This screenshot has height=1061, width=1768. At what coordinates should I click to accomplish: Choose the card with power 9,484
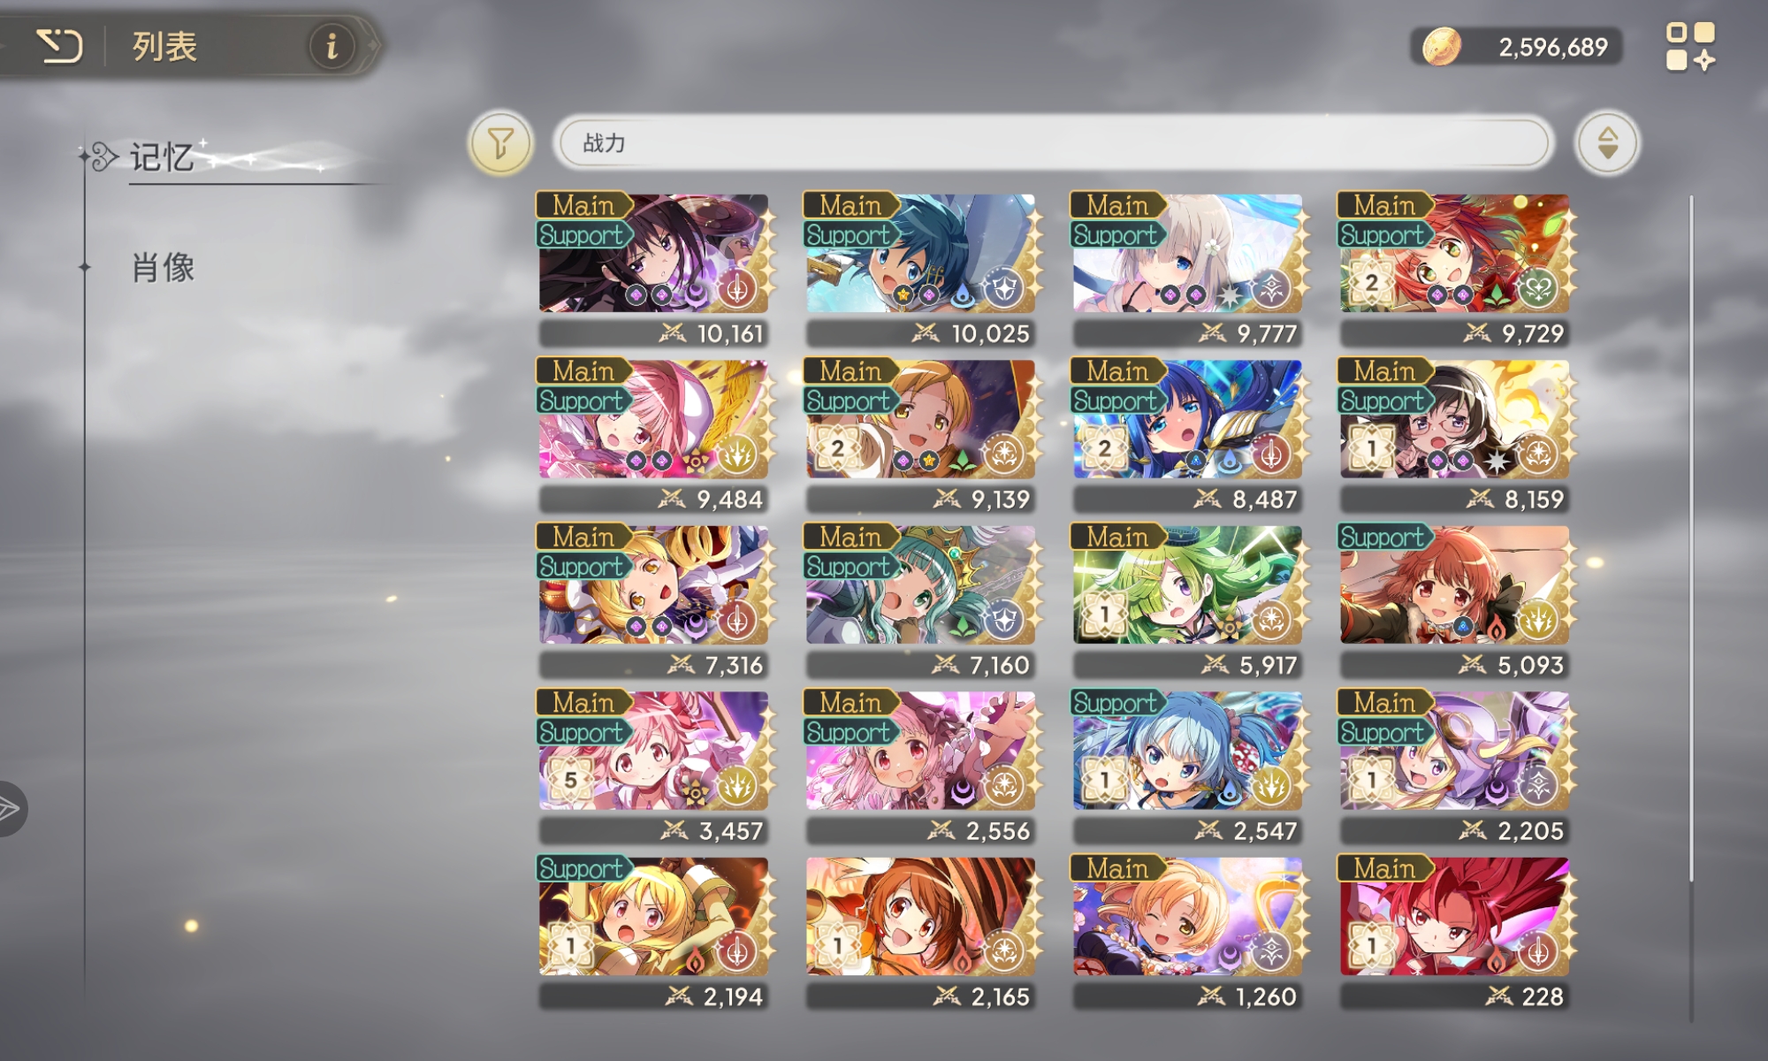click(x=654, y=435)
